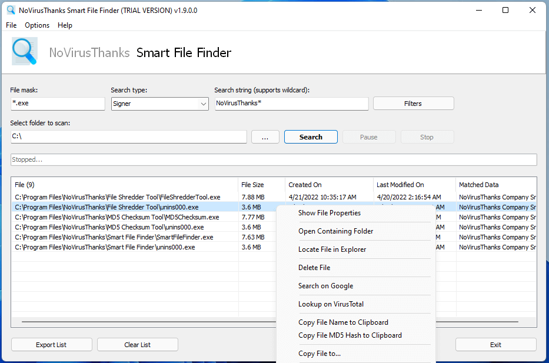
Task: Focus the Search string text box
Action: point(292,104)
